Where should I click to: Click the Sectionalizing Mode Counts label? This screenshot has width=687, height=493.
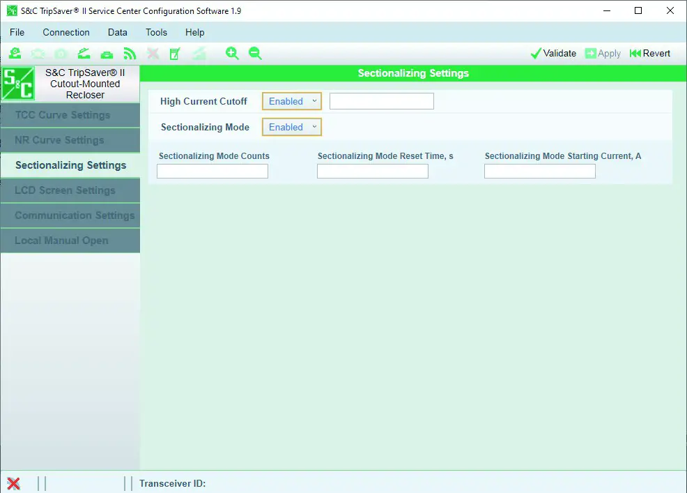(214, 156)
